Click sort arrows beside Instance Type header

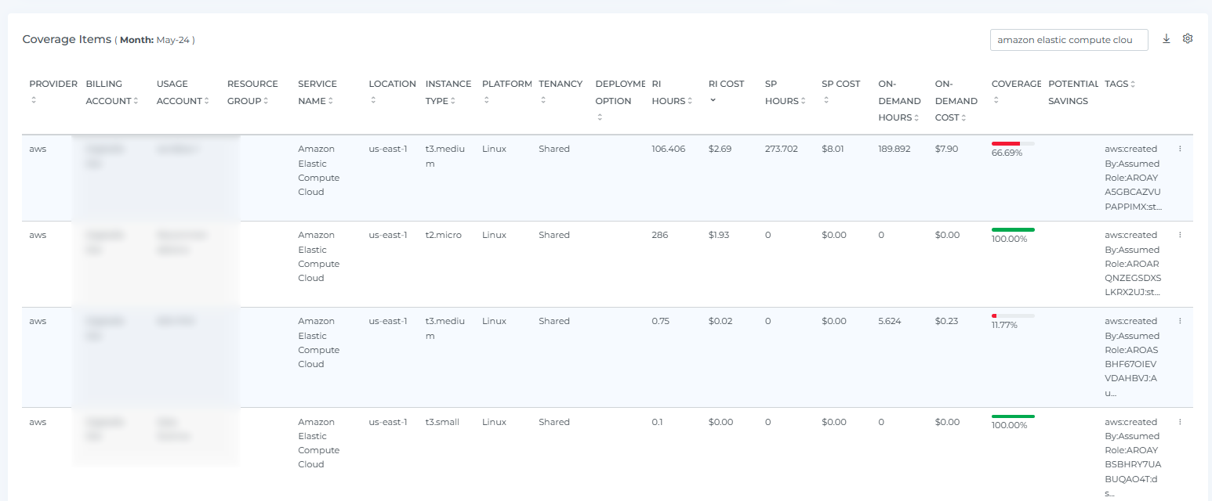pos(454,101)
